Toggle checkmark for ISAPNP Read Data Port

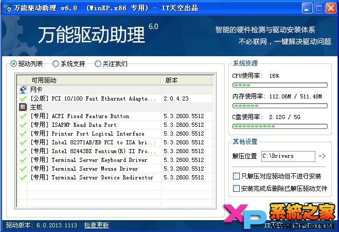(x=23, y=125)
